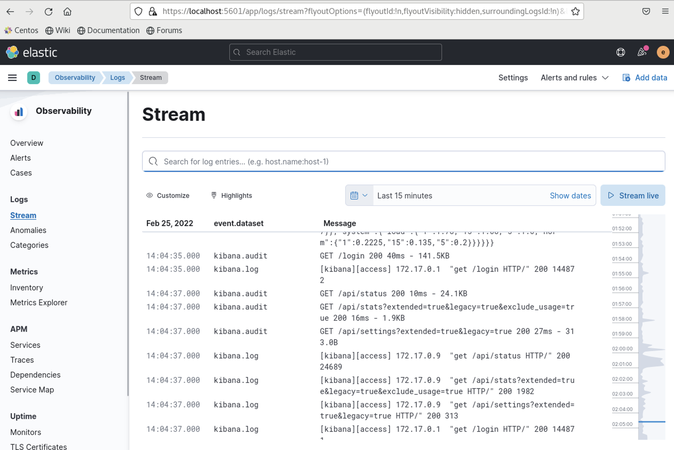Click the Add data link
The image size is (674, 450).
[x=645, y=78]
